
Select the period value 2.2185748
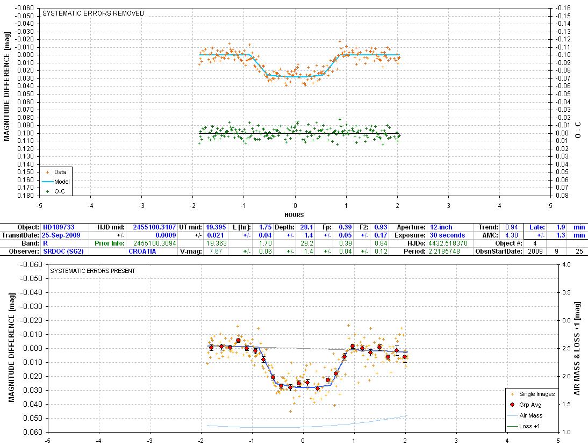coord(444,251)
